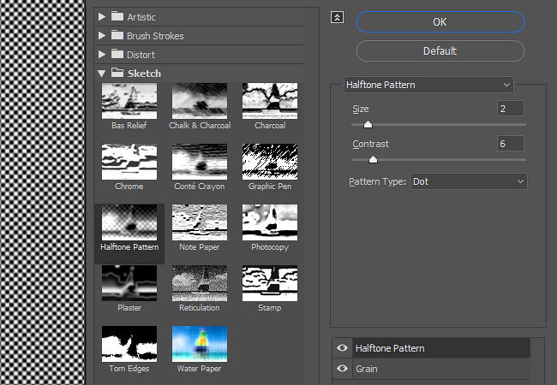The height and width of the screenshot is (385, 557).
Task: Select the Grain effect layer row
Action: click(x=440, y=369)
